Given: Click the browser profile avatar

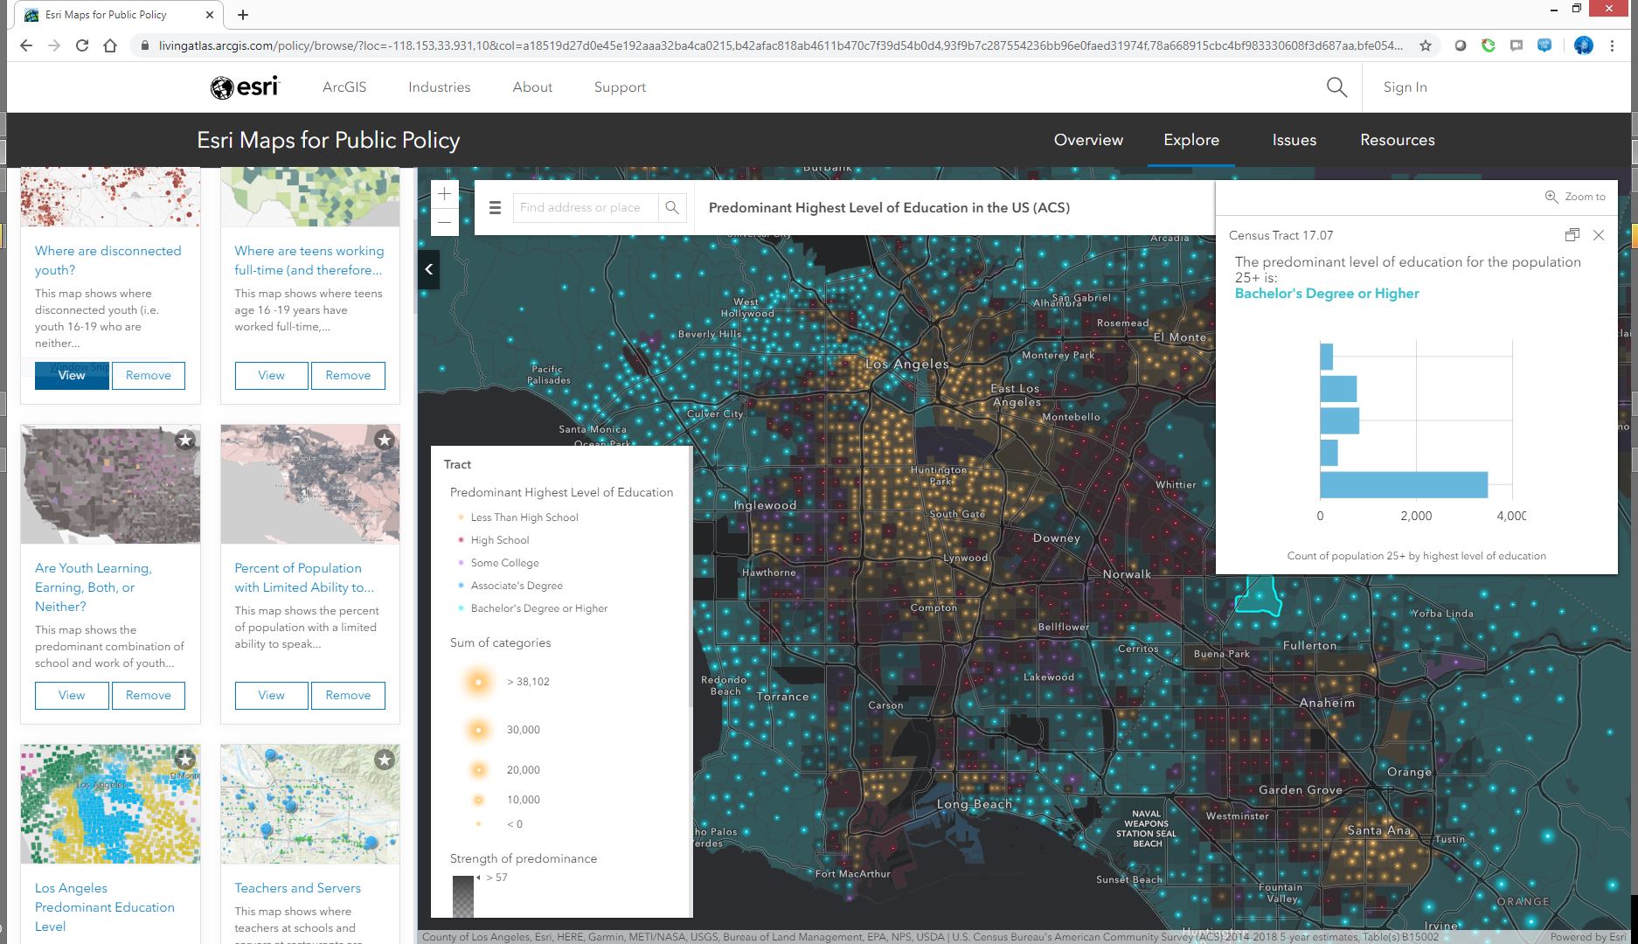Looking at the screenshot, I should pyautogui.click(x=1583, y=45).
